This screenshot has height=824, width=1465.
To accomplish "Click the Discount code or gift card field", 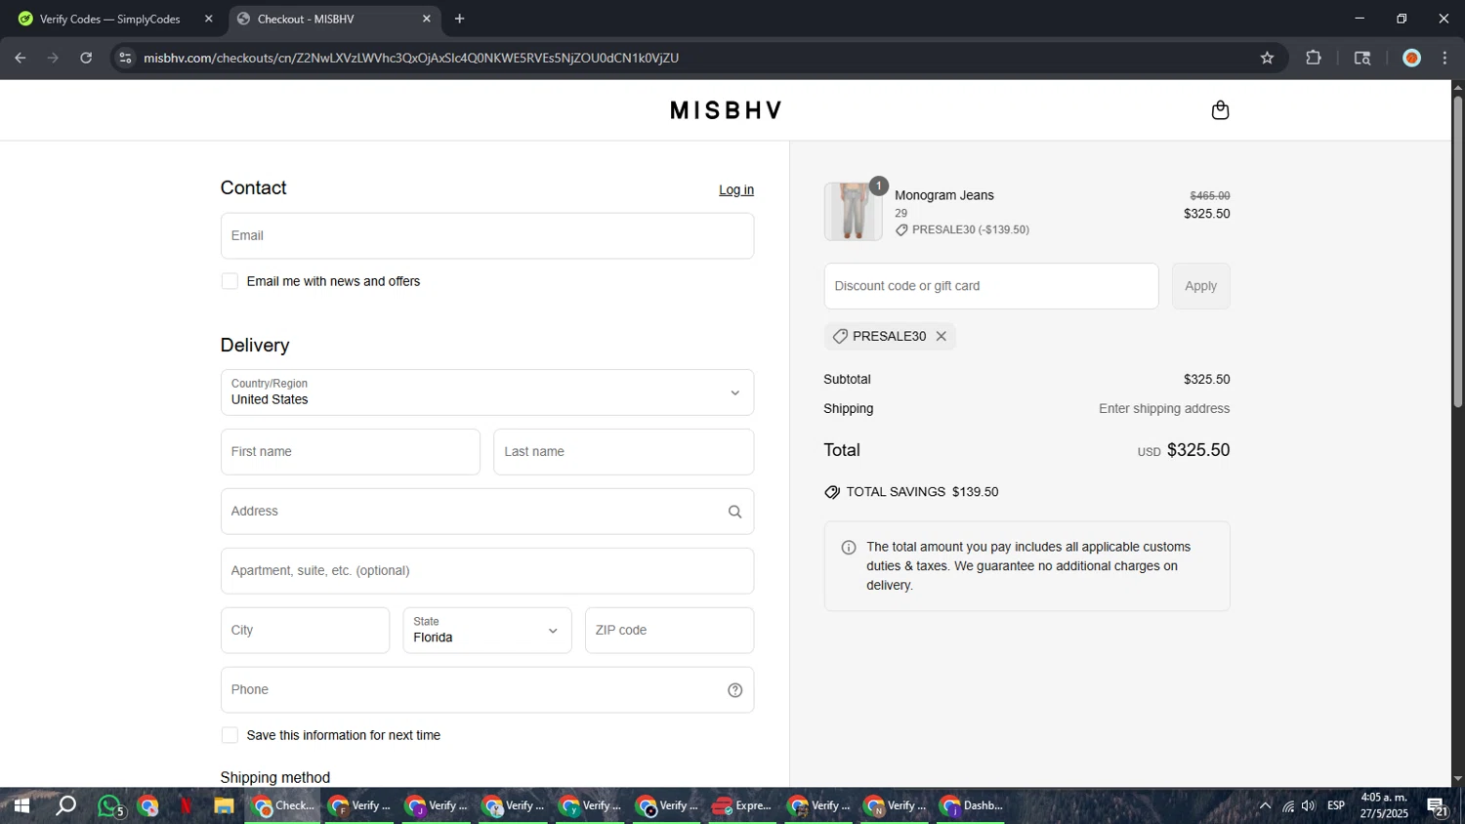I will pos(990,286).
